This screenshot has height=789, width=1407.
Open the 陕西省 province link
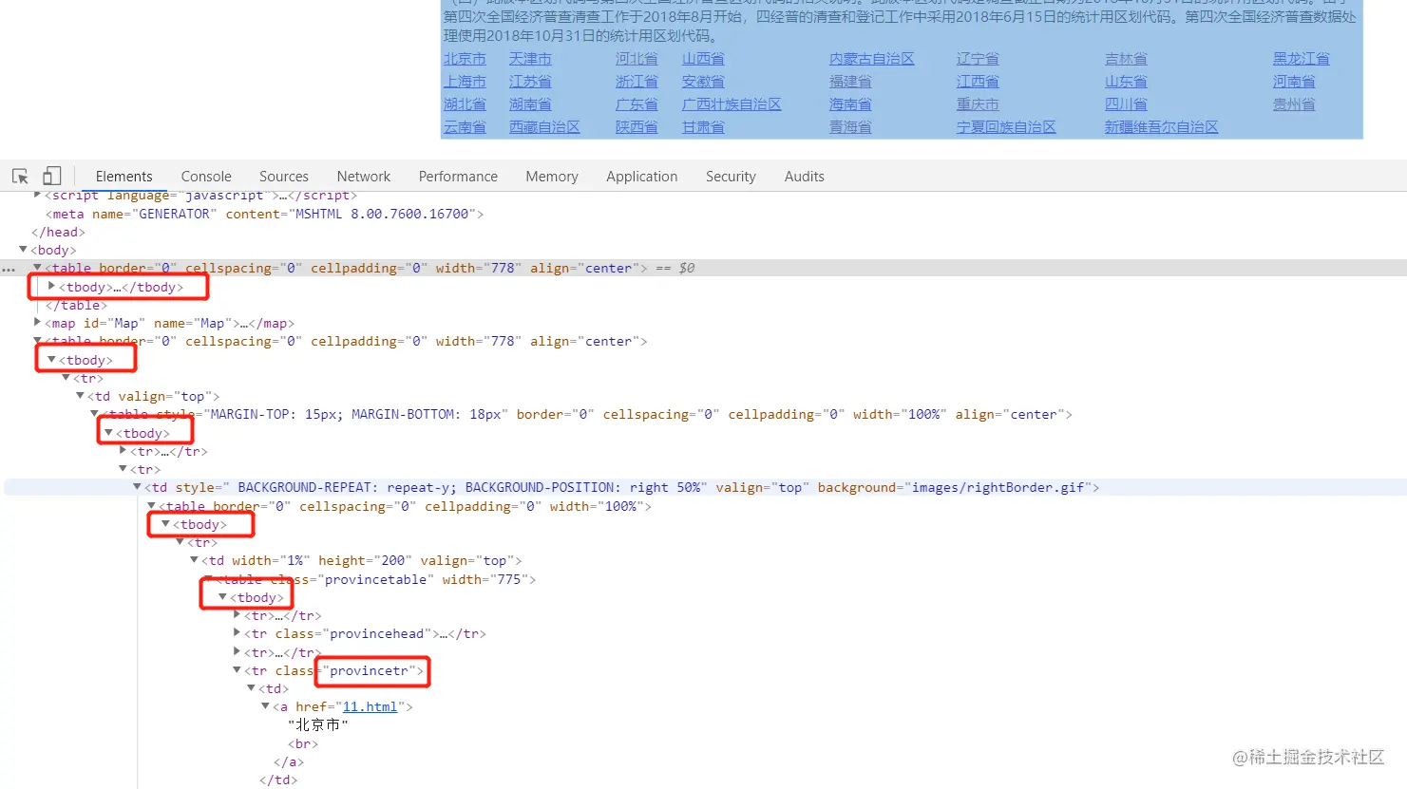click(637, 127)
